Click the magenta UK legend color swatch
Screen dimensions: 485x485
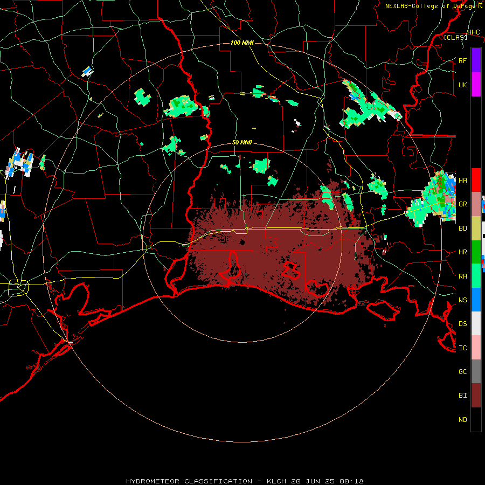coord(476,85)
